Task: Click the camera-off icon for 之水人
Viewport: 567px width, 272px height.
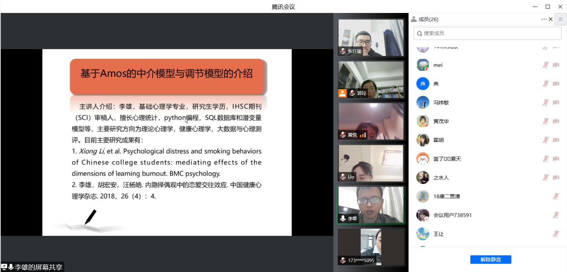Action: point(556,178)
